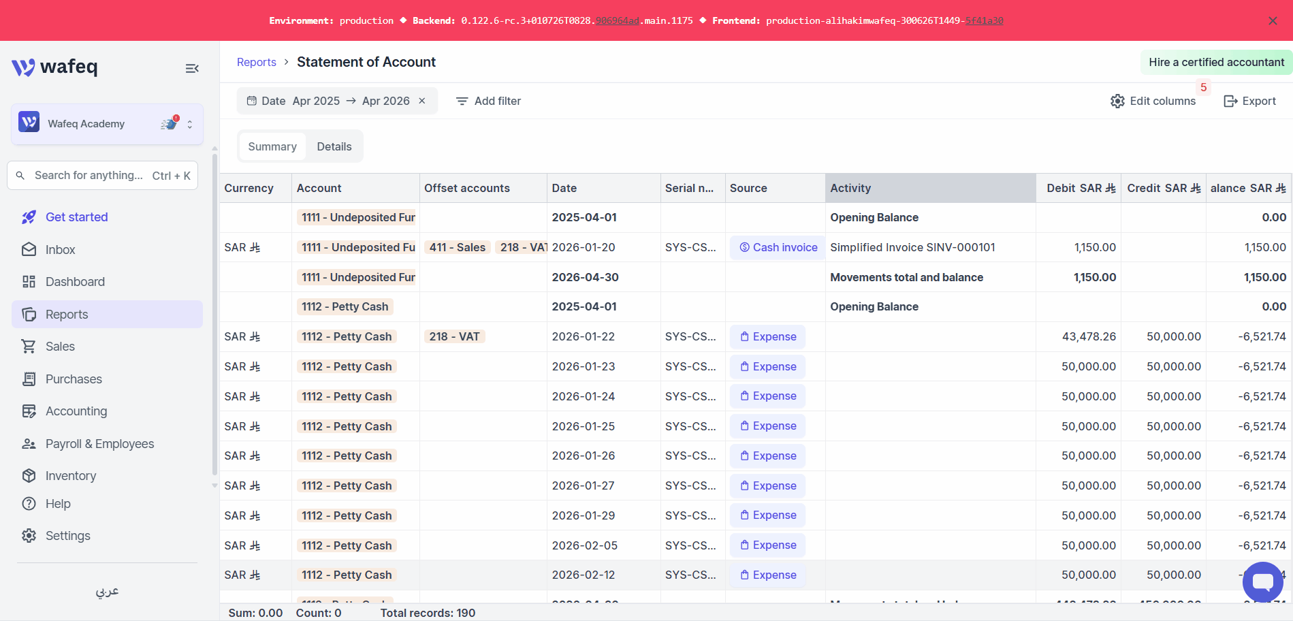Click the Total records: 190 status text
1293x621 pixels.
(x=428, y=613)
